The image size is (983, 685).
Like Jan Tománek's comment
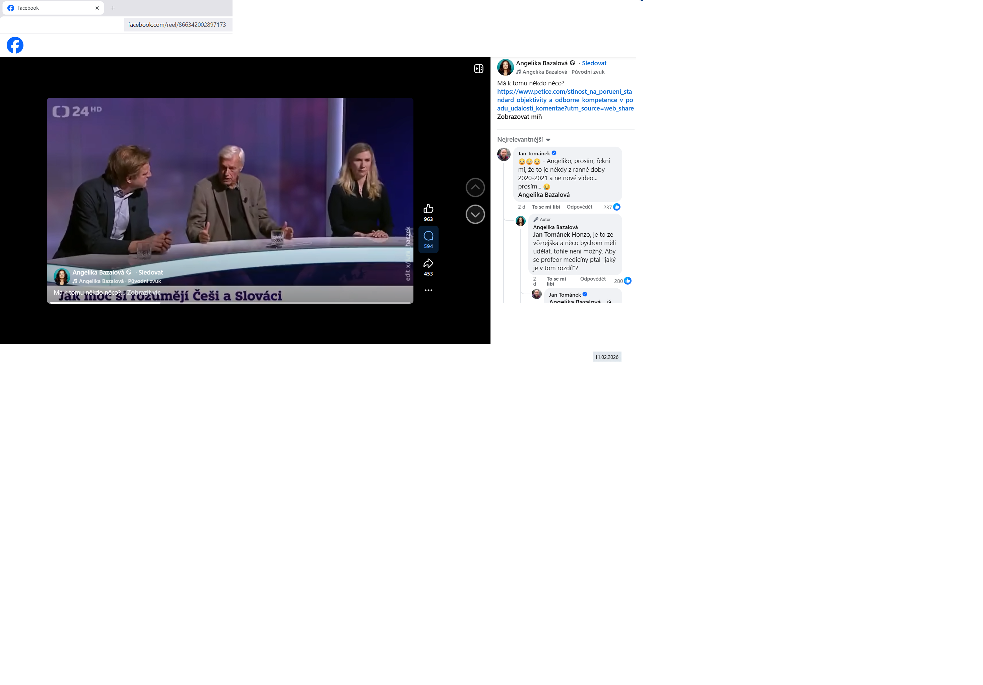click(546, 207)
